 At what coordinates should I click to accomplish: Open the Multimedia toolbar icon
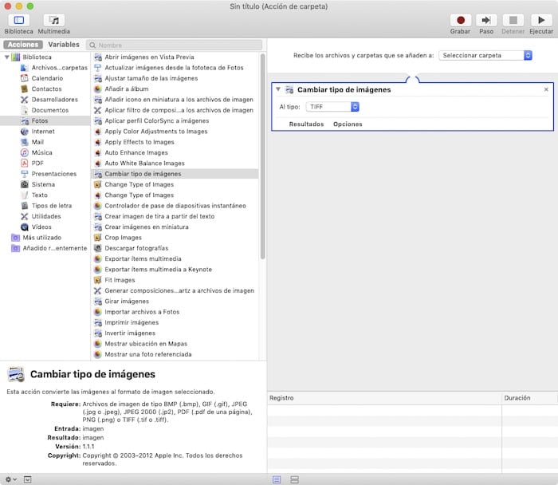point(54,20)
